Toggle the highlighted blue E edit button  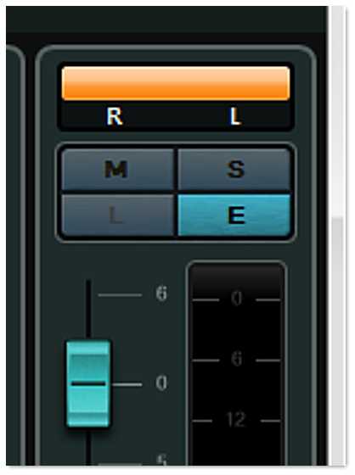click(234, 215)
